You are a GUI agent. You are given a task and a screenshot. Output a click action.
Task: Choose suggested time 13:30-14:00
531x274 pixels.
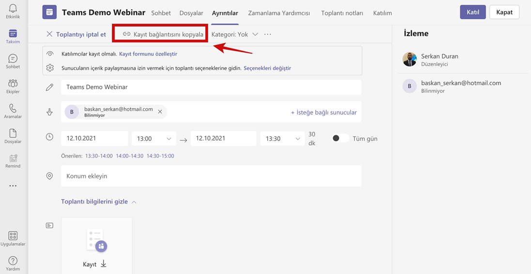tap(99, 156)
